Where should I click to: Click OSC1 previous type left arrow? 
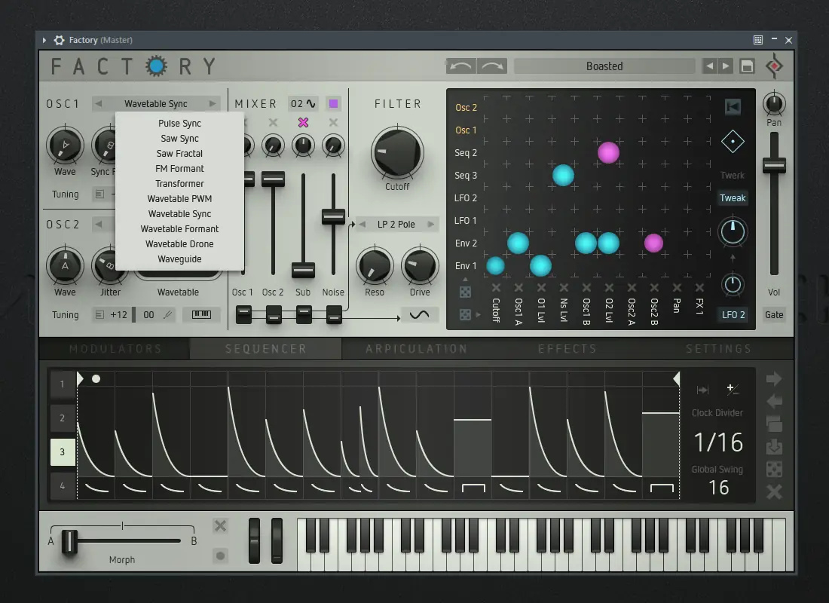pos(98,104)
